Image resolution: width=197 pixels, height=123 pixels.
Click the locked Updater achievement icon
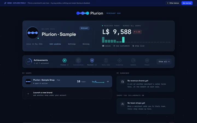(x=133, y=60)
